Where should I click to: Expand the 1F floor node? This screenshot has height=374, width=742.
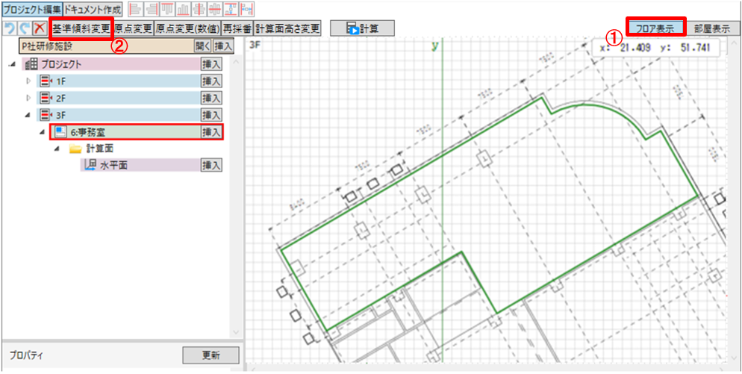click(x=29, y=81)
